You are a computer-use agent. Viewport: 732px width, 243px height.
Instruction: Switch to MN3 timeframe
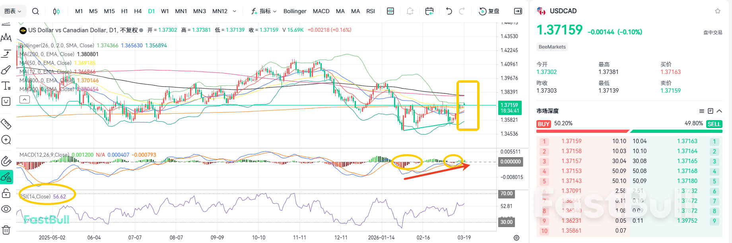pyautogui.click(x=200, y=11)
